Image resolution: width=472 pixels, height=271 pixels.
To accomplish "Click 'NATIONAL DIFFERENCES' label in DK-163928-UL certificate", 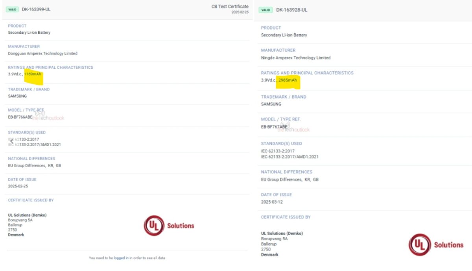I will pos(287,172).
